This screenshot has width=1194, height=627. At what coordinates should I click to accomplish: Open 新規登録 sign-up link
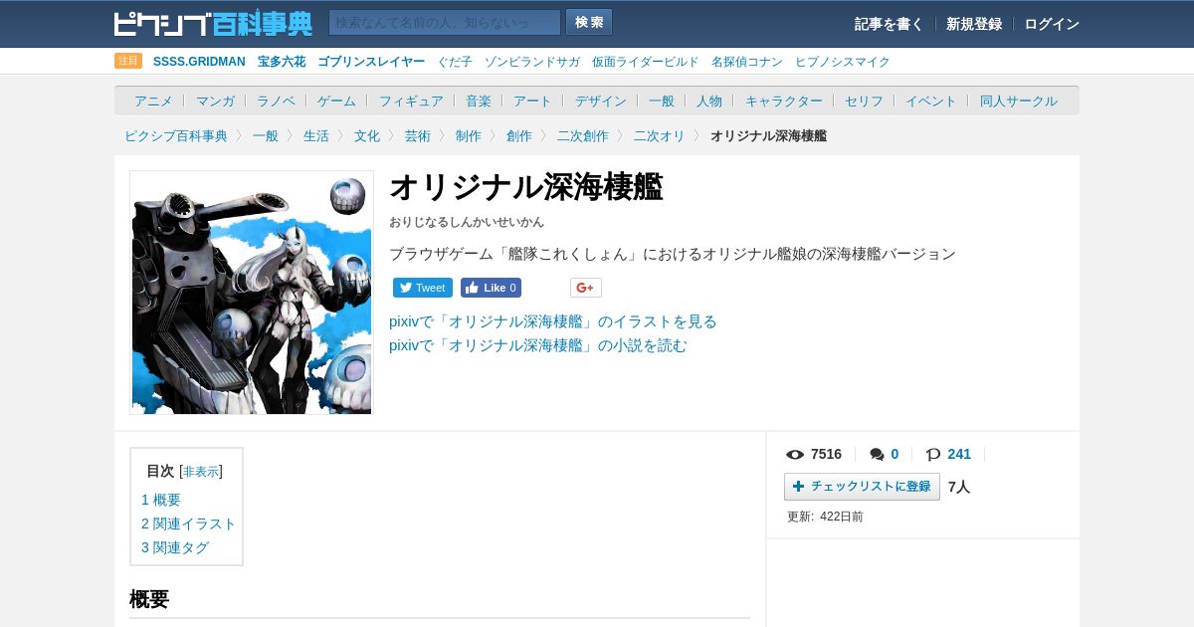click(x=974, y=24)
